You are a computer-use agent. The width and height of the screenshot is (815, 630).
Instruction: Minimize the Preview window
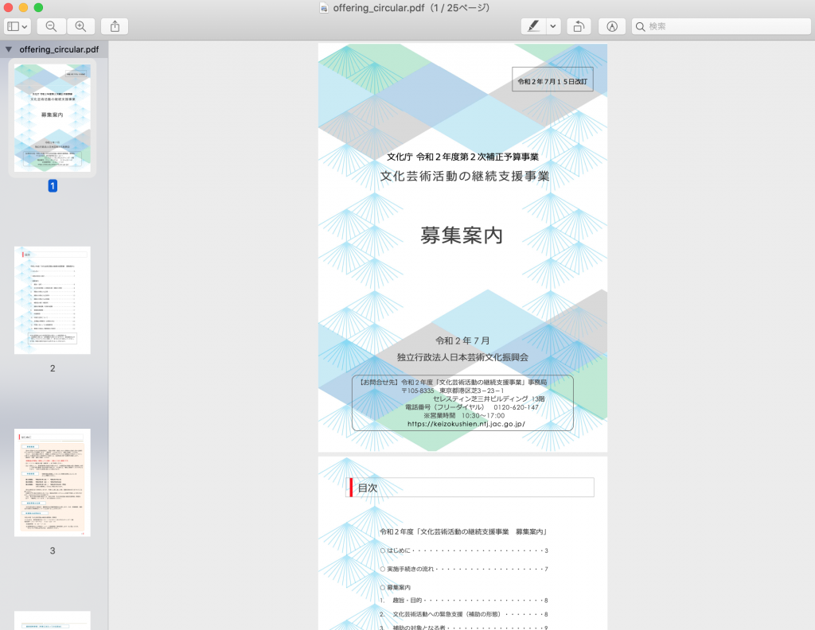(x=23, y=7)
